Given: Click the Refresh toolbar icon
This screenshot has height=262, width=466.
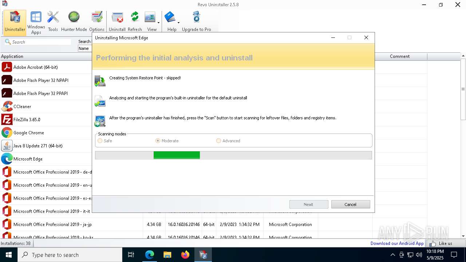Looking at the screenshot, I should (x=135, y=22).
